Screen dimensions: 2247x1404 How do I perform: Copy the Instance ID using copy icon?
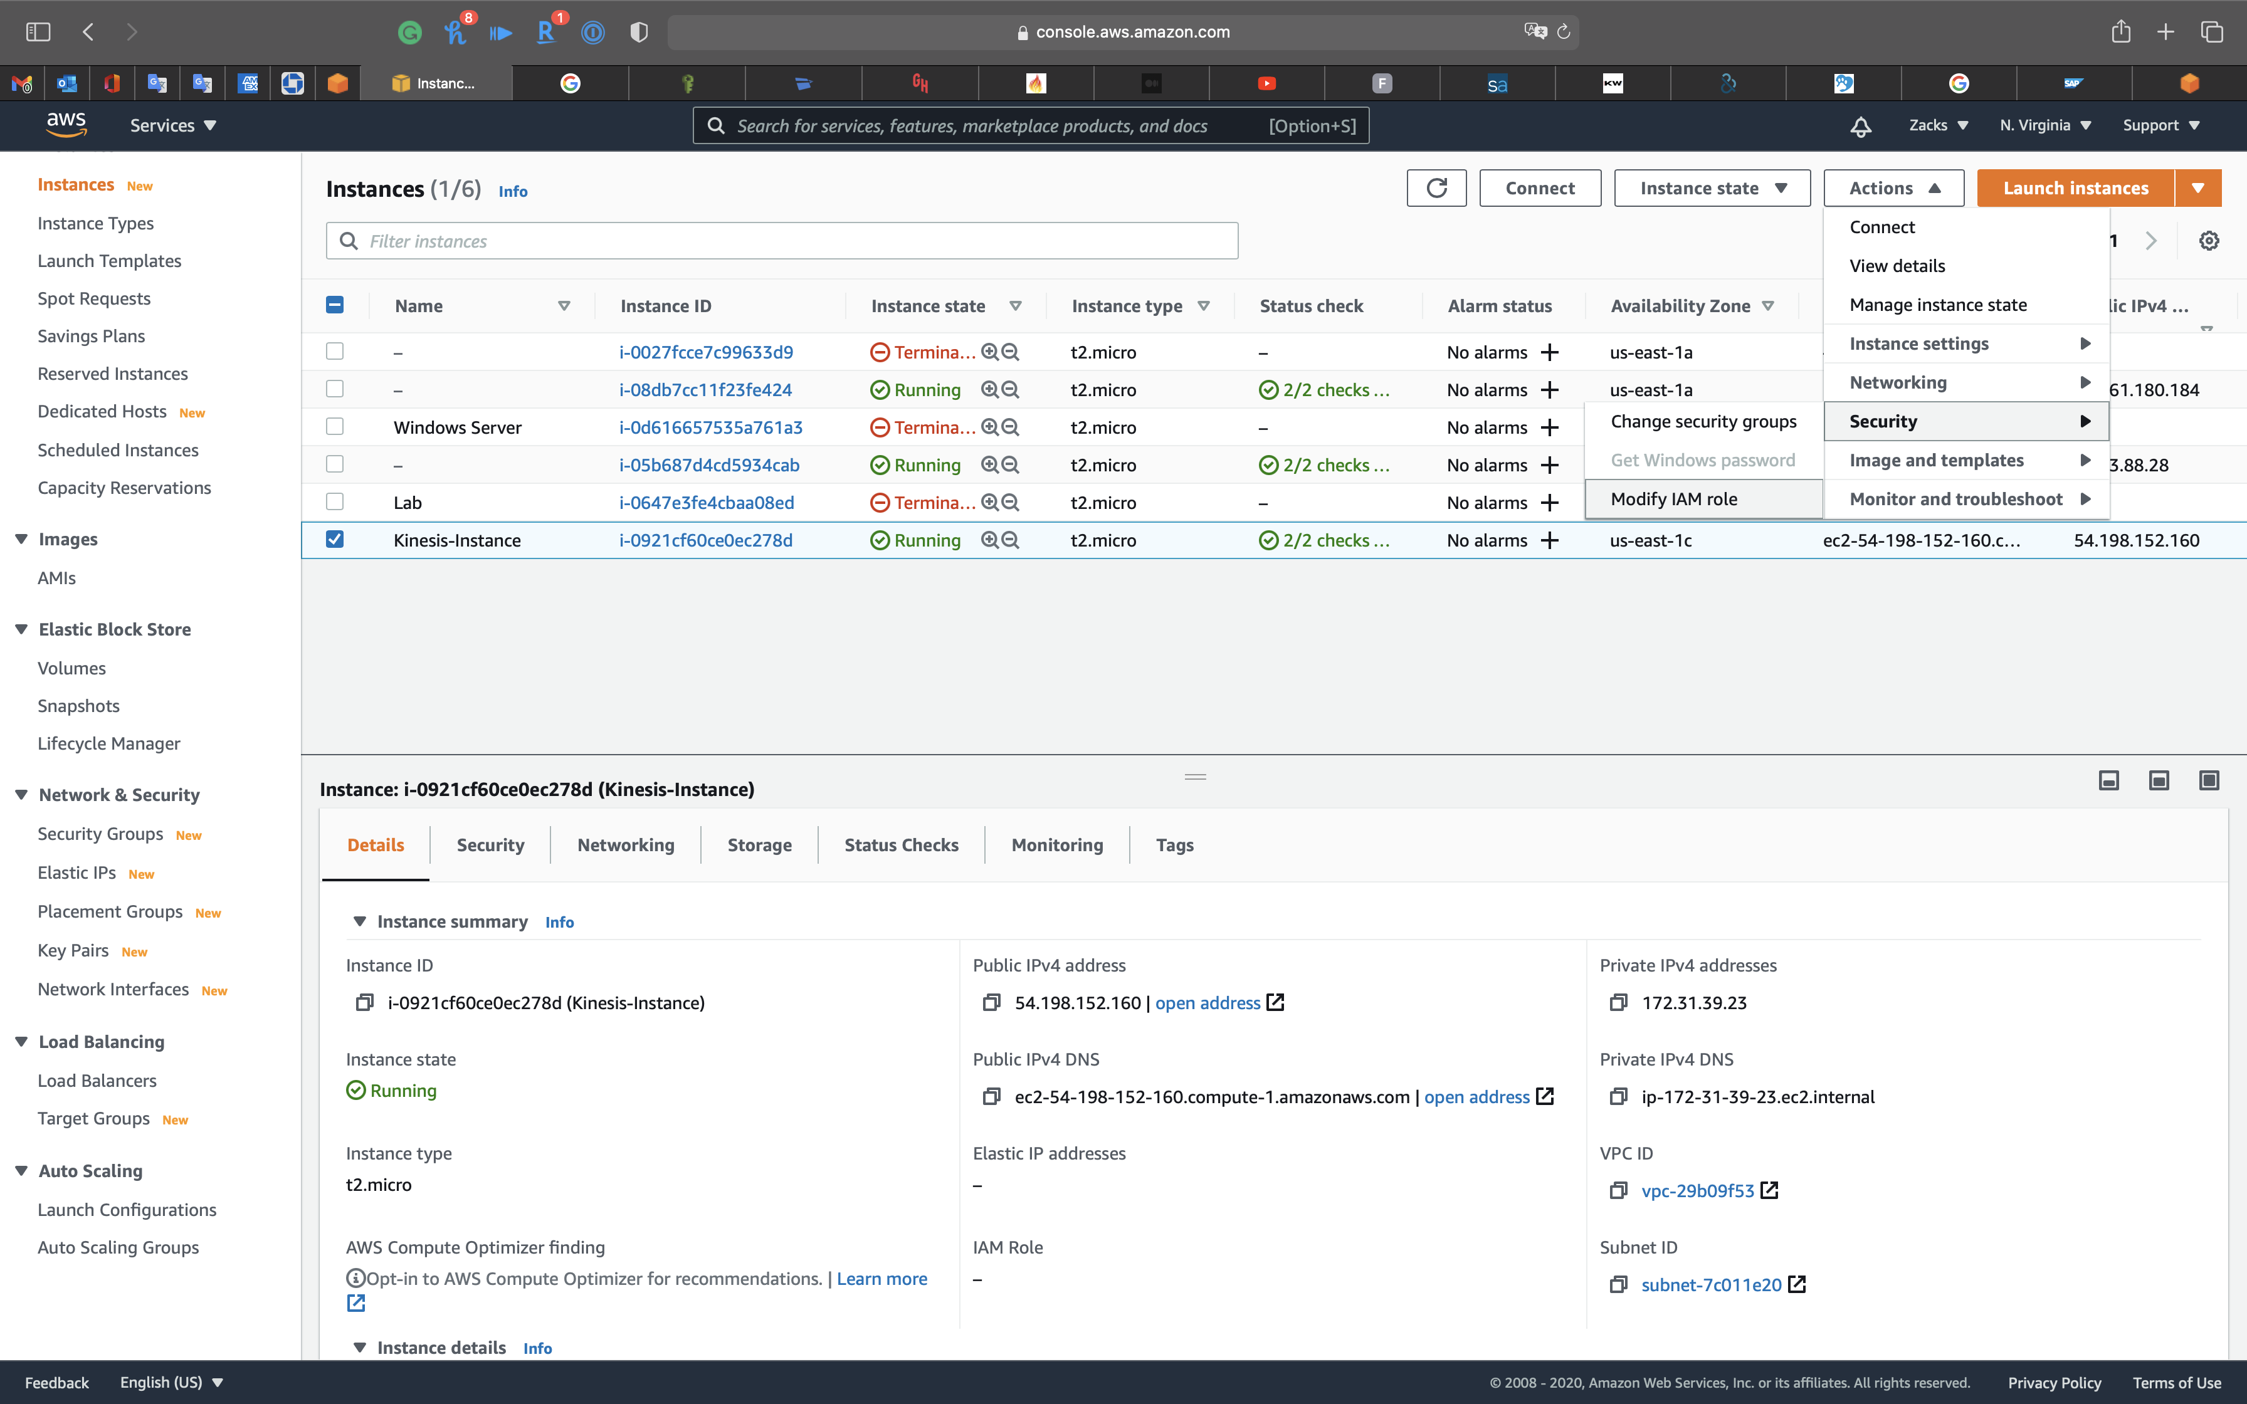(x=365, y=1003)
